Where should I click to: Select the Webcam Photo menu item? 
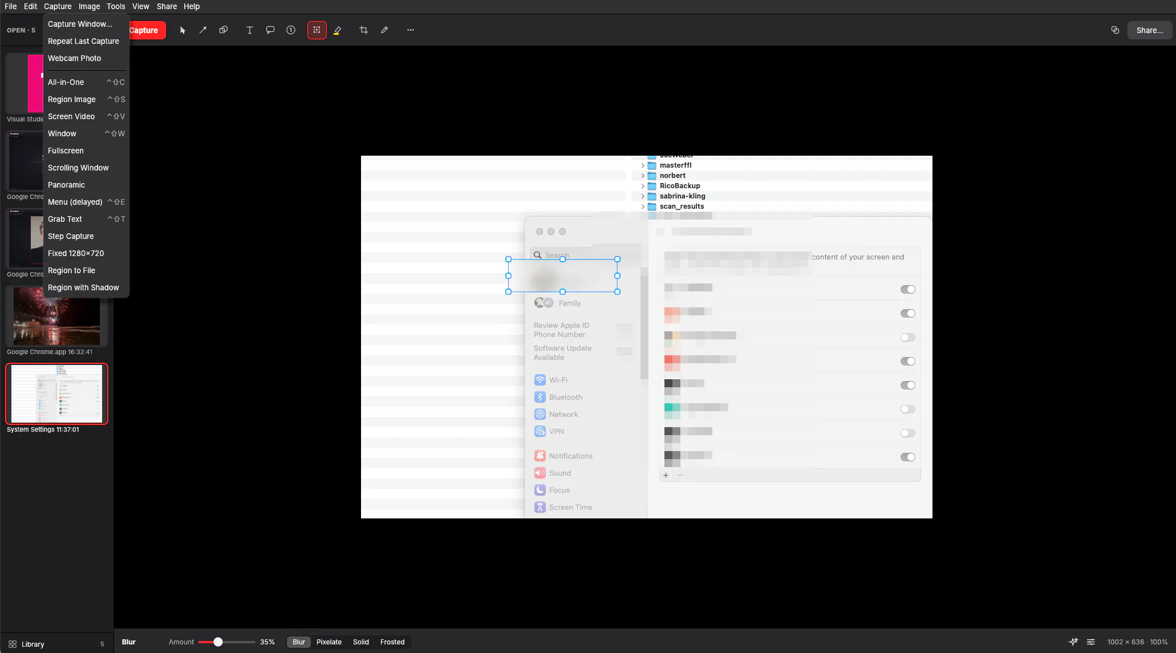(87, 58)
